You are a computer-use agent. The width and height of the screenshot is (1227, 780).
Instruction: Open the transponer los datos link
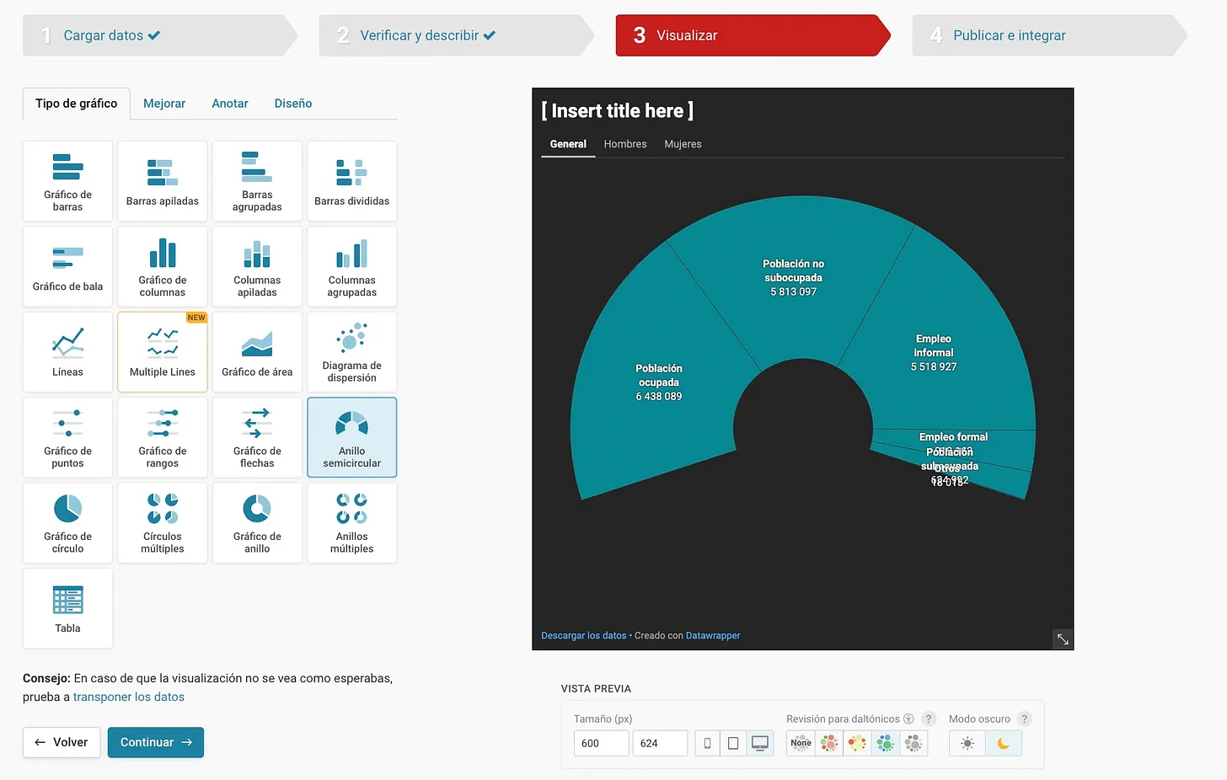click(128, 697)
